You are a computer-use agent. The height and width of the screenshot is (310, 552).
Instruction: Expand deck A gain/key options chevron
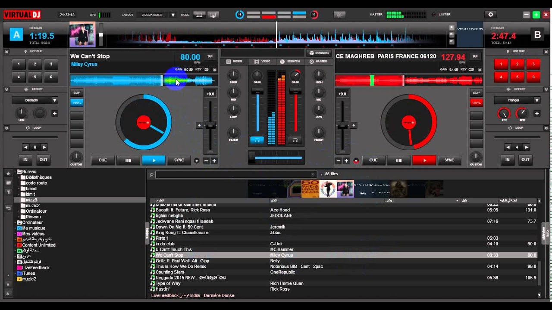[214, 69]
